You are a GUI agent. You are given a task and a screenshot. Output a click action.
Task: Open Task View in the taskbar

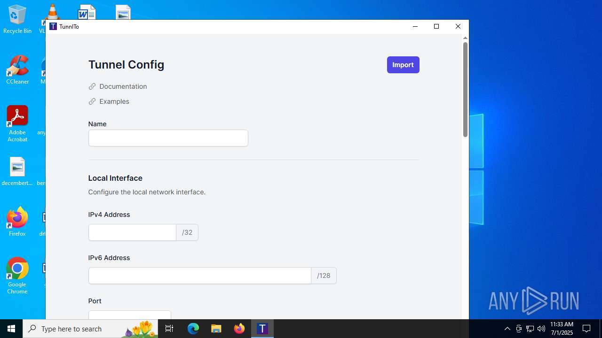[169, 329]
